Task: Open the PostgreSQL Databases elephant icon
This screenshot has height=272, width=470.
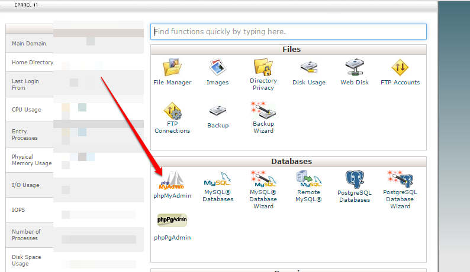Action: click(x=355, y=179)
